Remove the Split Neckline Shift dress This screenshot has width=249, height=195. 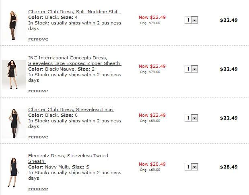[x=38, y=39]
